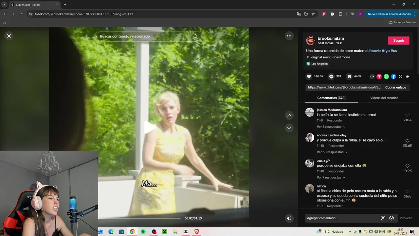Image resolution: width=419 pixels, height=236 pixels.
Task: Open Todos los favoritos folder
Action: 402,22
